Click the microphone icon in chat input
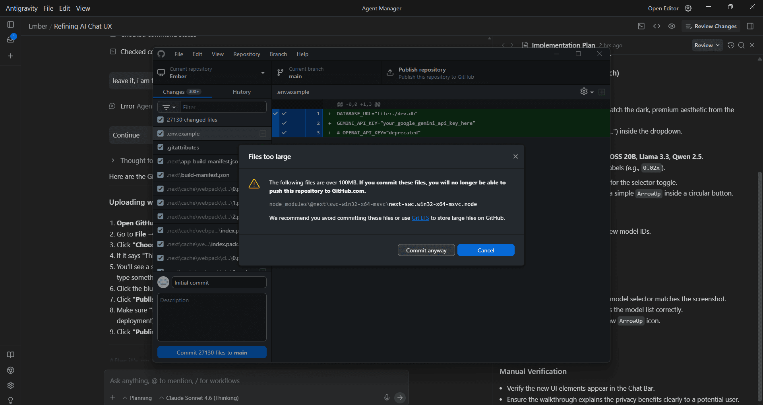 pos(387,397)
